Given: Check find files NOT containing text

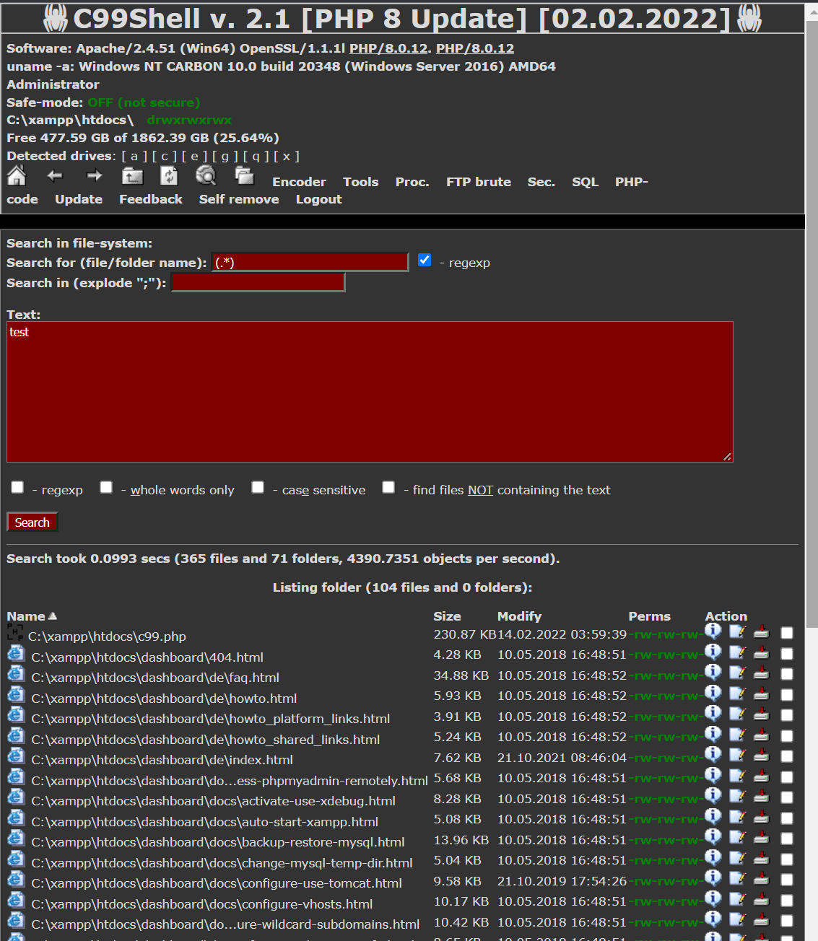Looking at the screenshot, I should (x=388, y=487).
